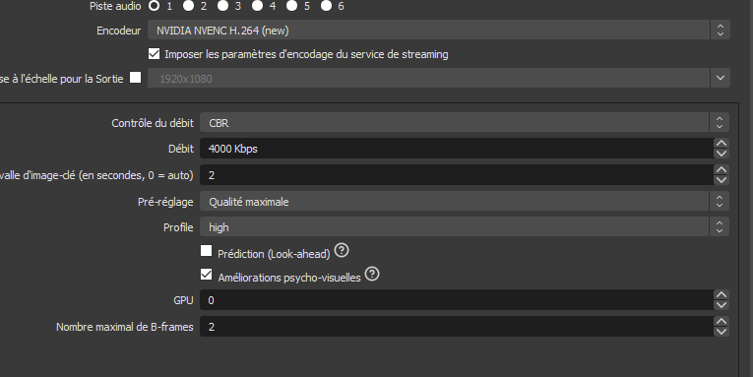Click the Pré-réglage label

coord(165,202)
